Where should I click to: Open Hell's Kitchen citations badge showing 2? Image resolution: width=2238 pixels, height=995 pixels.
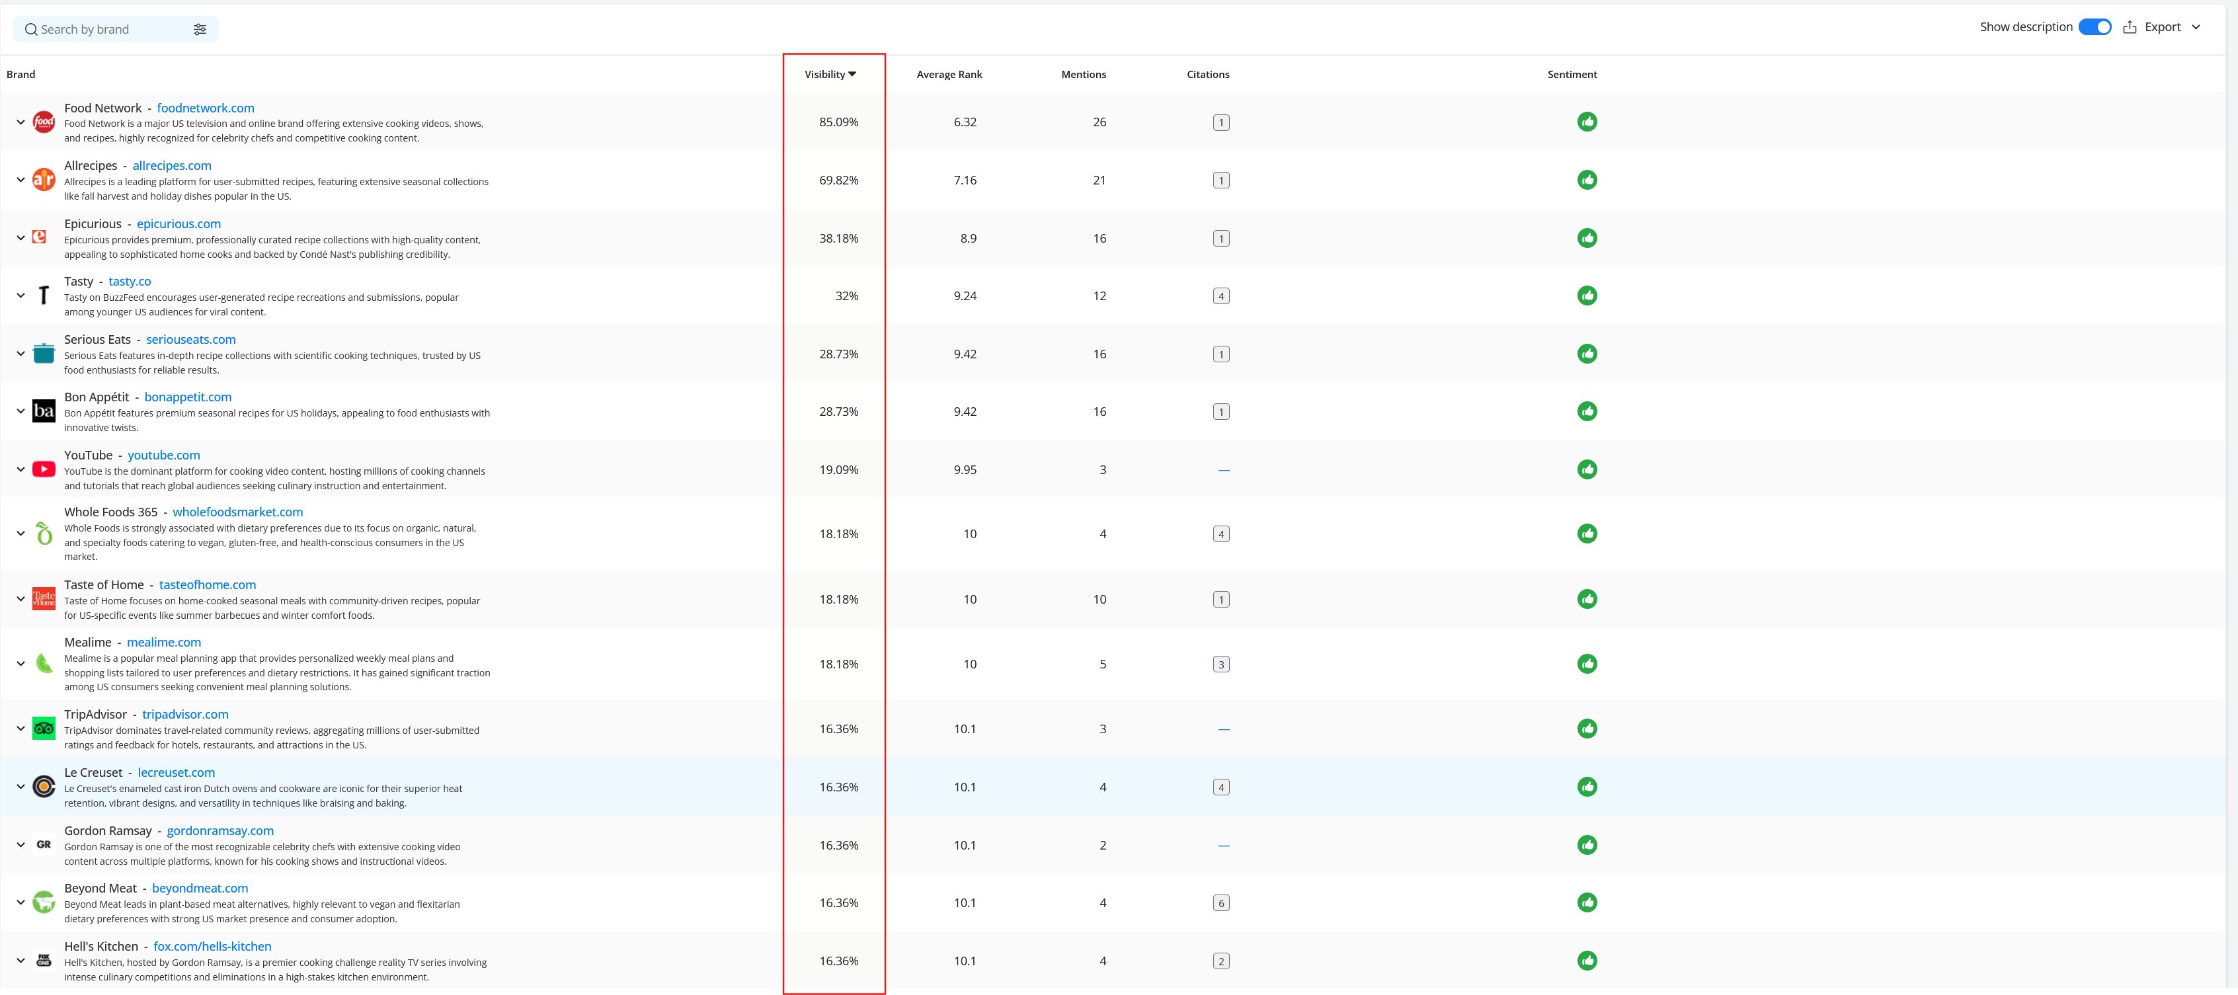tap(1220, 961)
